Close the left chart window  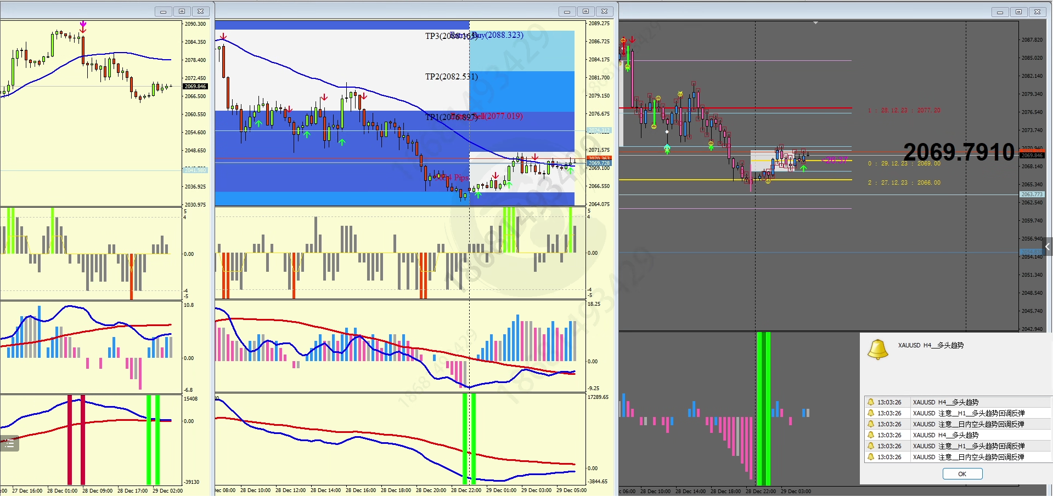coord(200,11)
